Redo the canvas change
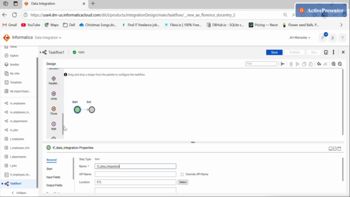 click(x=325, y=64)
